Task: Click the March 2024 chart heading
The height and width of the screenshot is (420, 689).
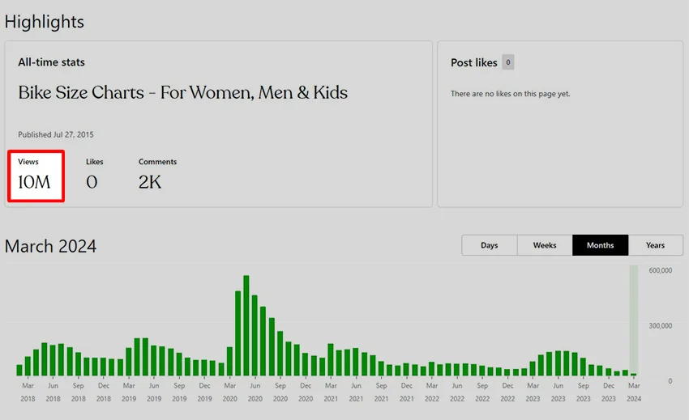Action: (51, 246)
